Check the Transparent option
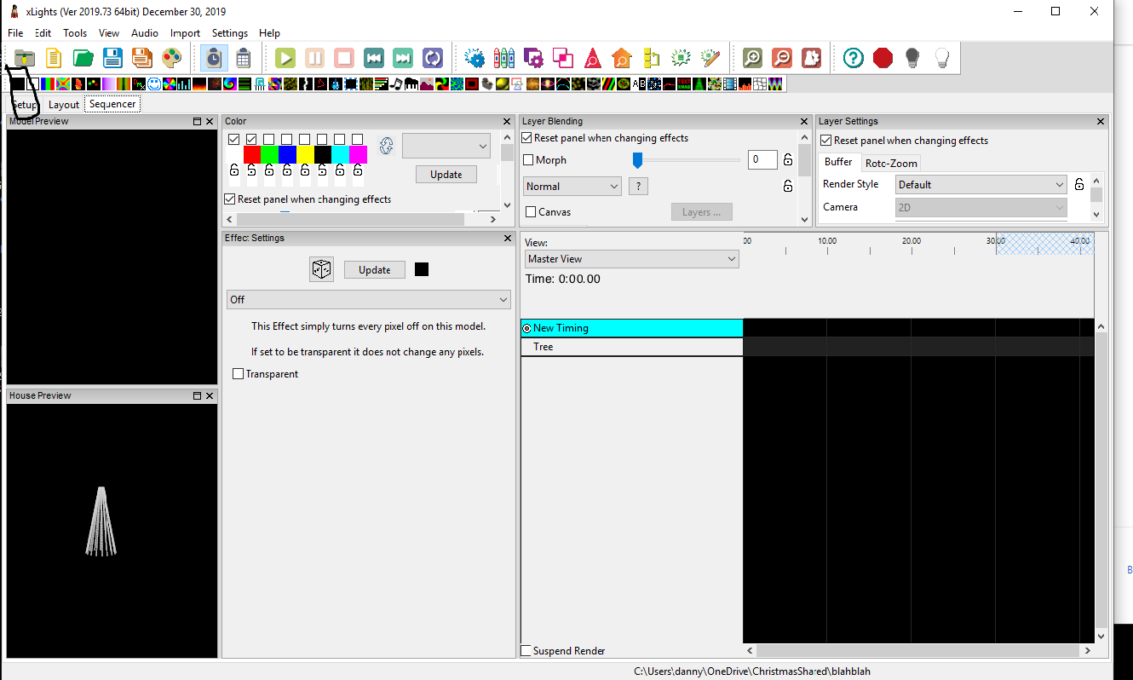The width and height of the screenshot is (1133, 680). coord(239,374)
